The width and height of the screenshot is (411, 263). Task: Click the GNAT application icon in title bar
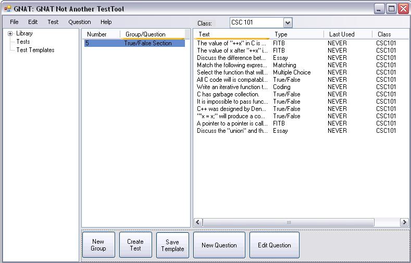pyautogui.click(x=7, y=9)
